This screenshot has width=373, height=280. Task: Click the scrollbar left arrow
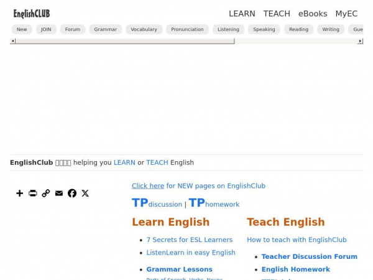pyautogui.click(x=12, y=41)
